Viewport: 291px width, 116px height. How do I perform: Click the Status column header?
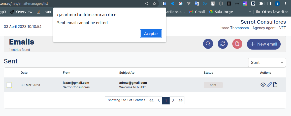click(208, 73)
